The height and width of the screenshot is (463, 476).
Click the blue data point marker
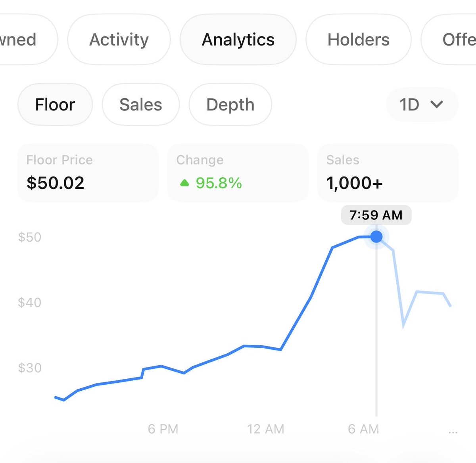(376, 237)
